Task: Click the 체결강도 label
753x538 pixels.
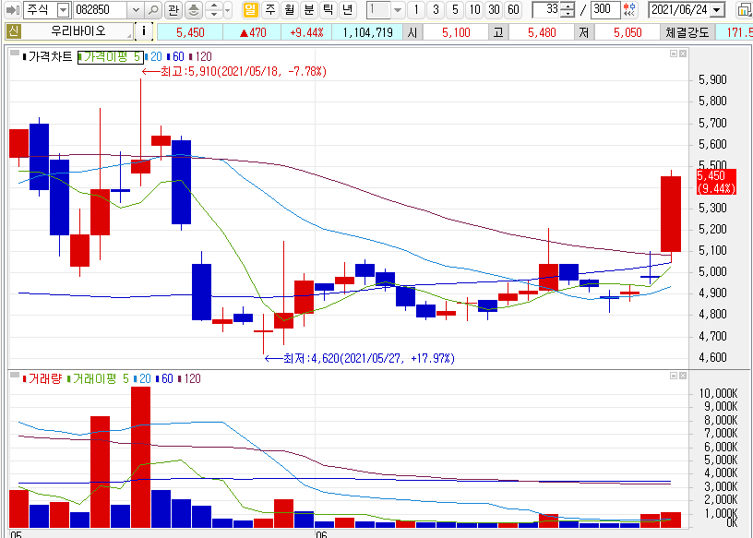Action: point(687,32)
